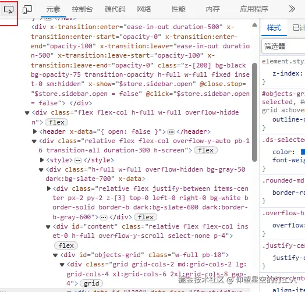The width and height of the screenshot is (305, 292).
Task: Click the color swatch next to color property
Action: 303,152
